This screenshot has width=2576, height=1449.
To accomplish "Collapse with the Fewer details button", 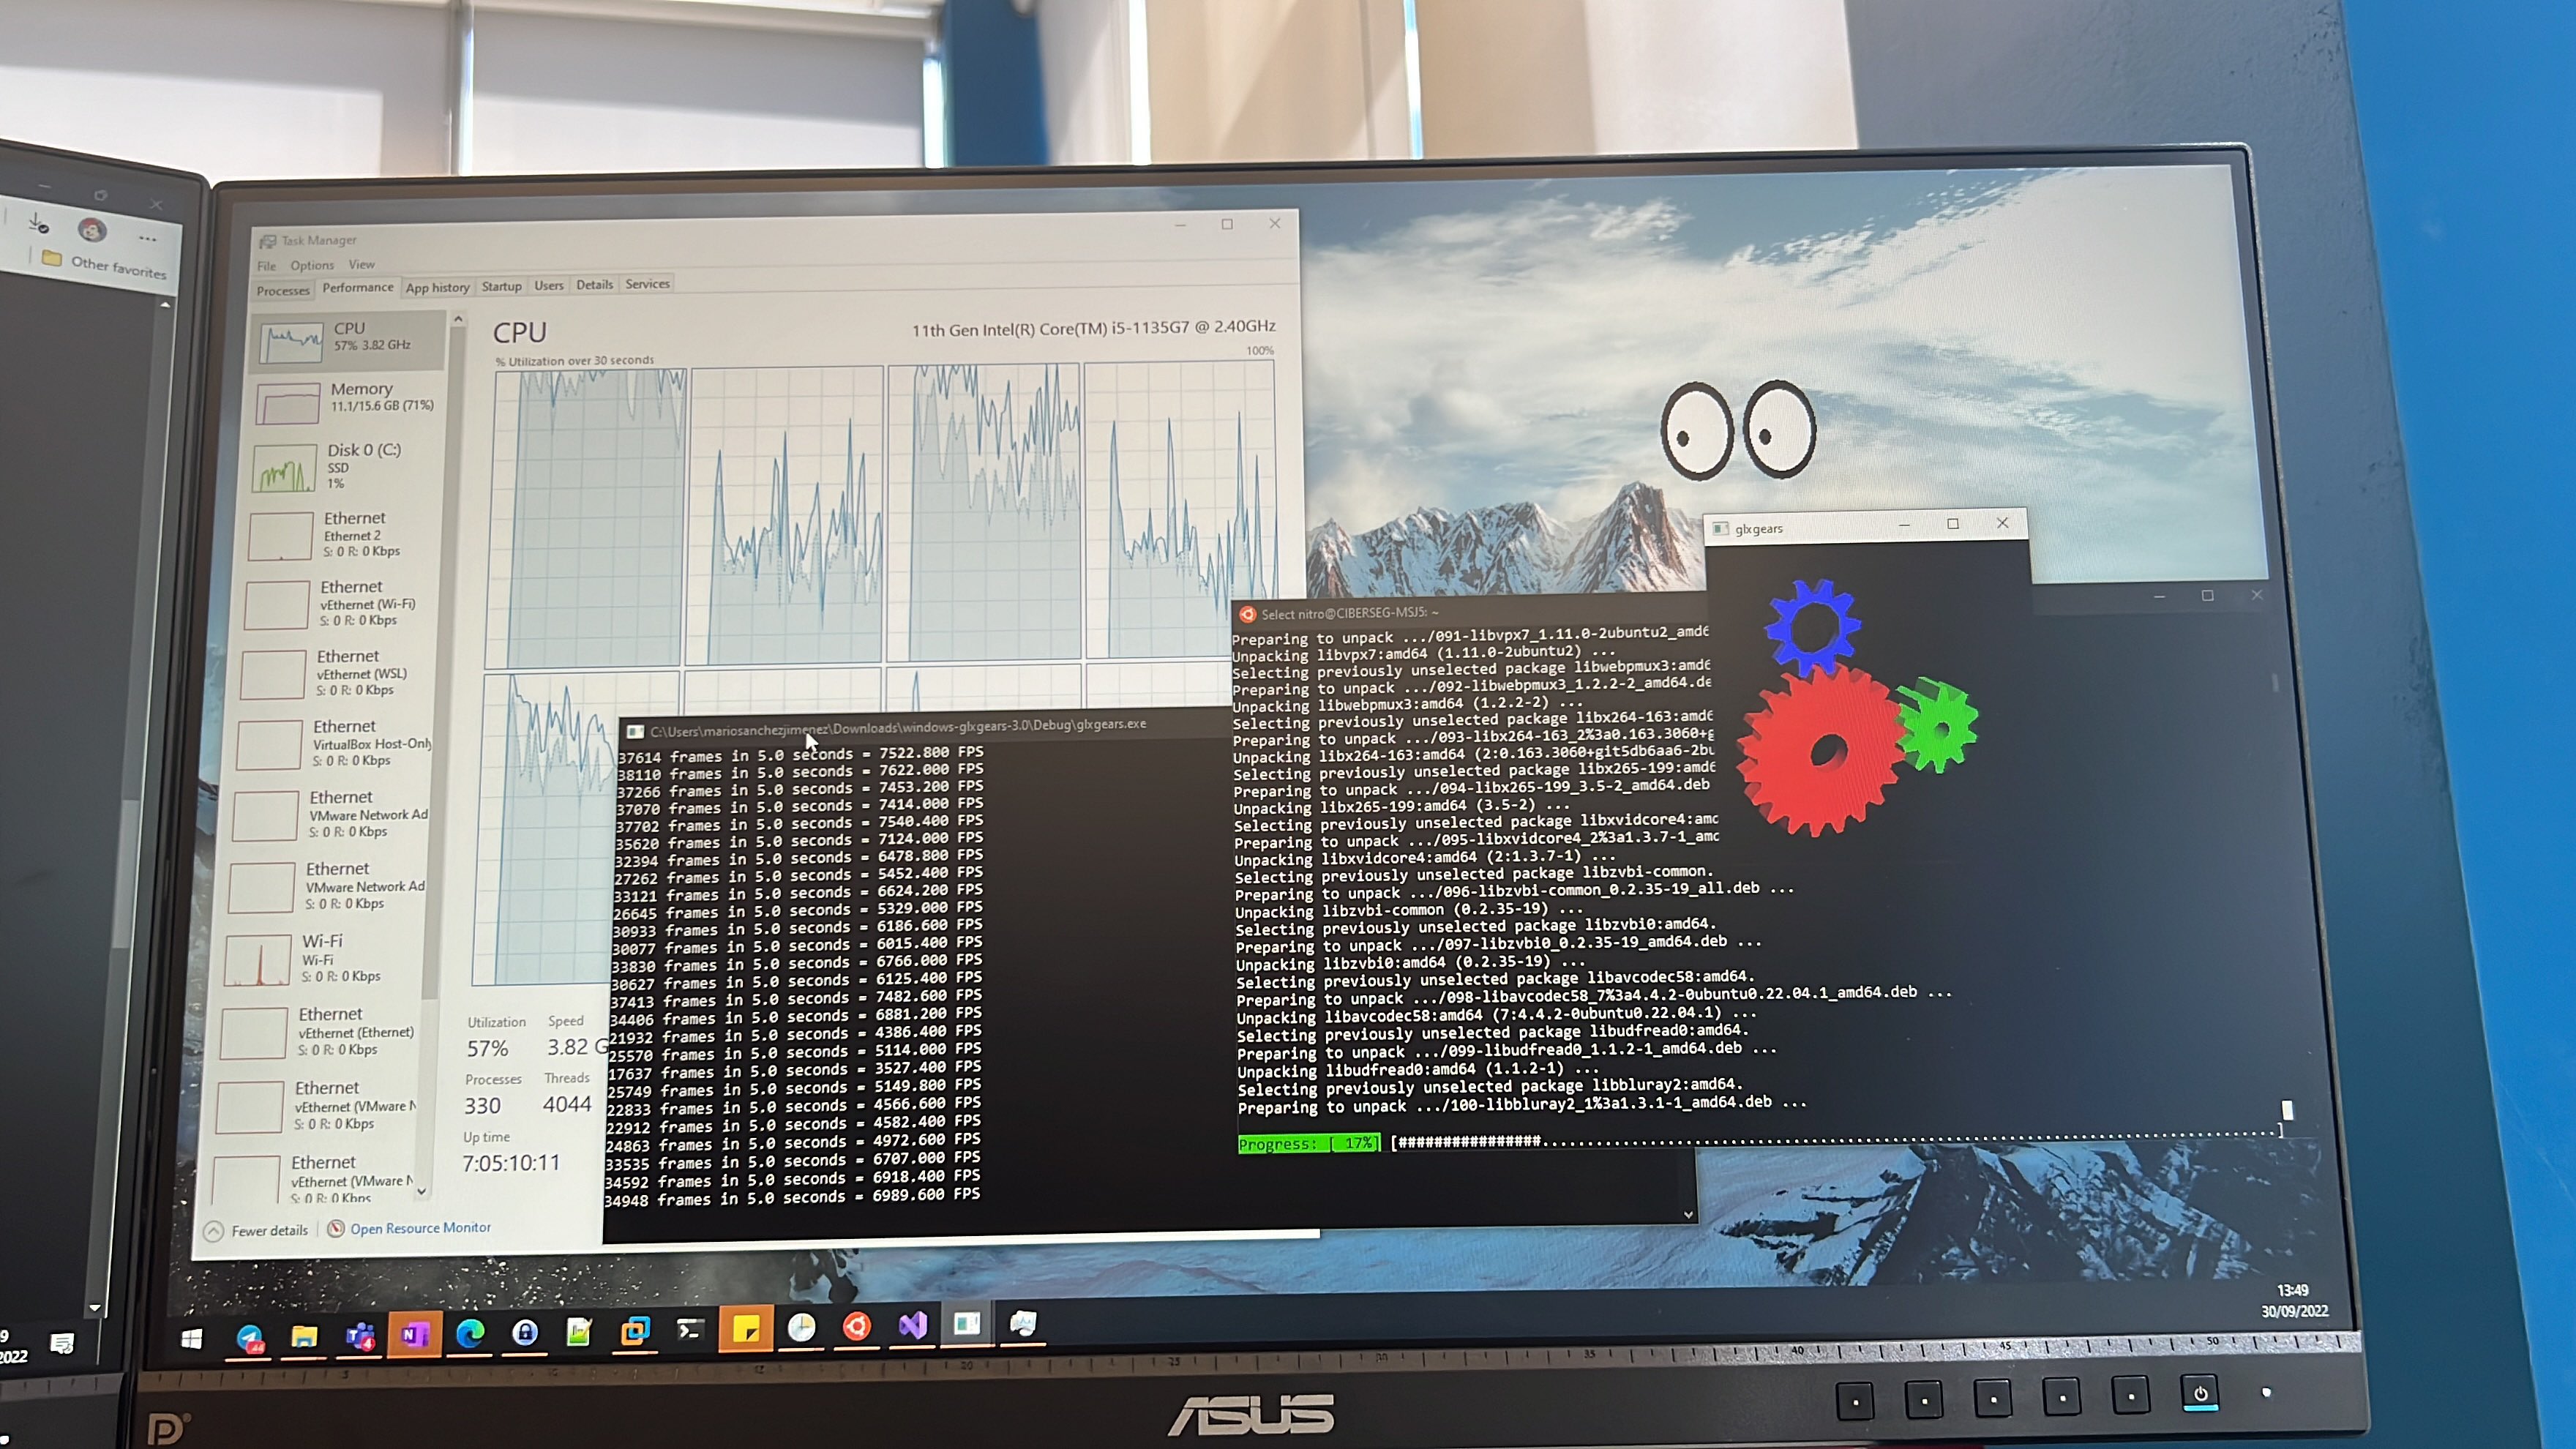I will click(257, 1231).
